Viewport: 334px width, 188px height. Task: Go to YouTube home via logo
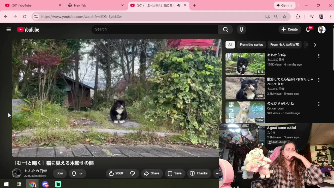pyautogui.click(x=28, y=30)
